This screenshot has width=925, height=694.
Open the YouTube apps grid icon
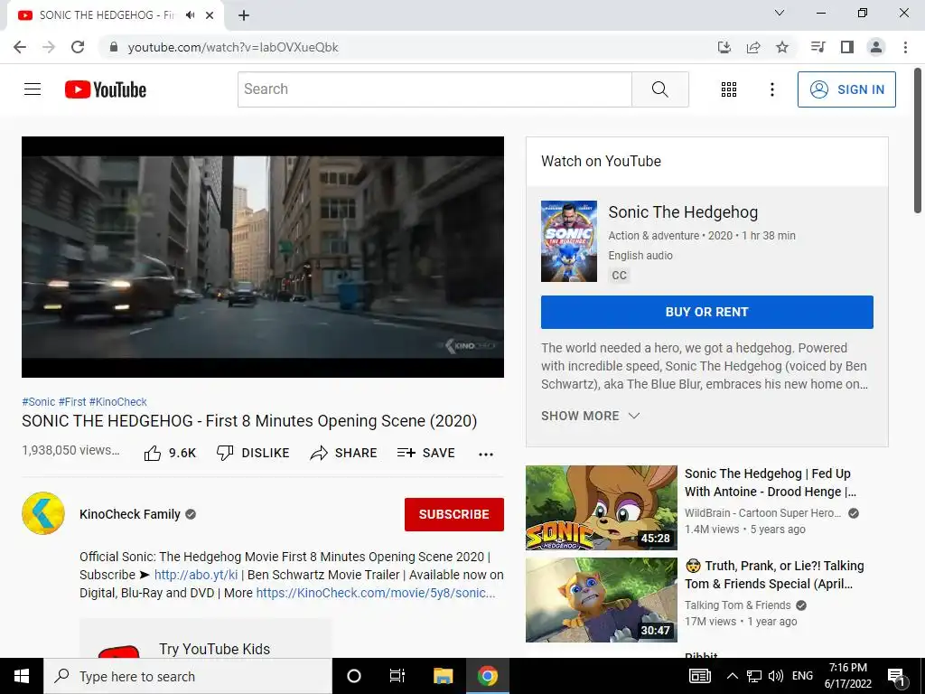729,89
